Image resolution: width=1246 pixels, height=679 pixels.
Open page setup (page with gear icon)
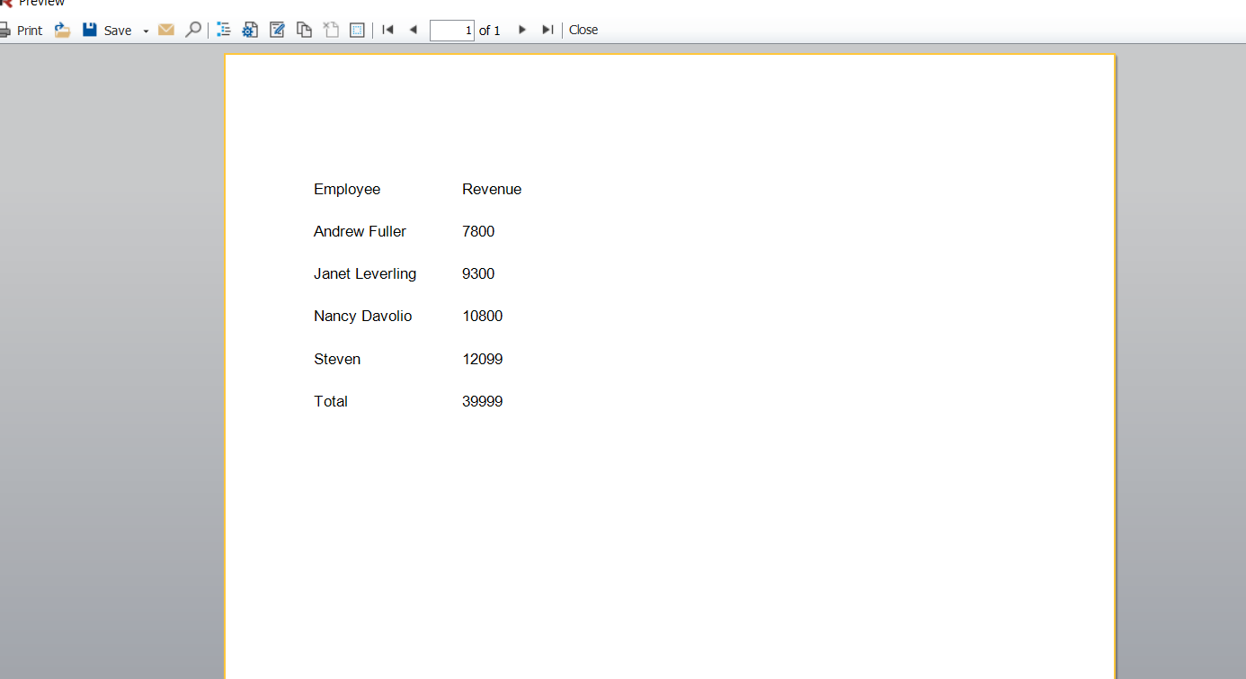click(250, 30)
